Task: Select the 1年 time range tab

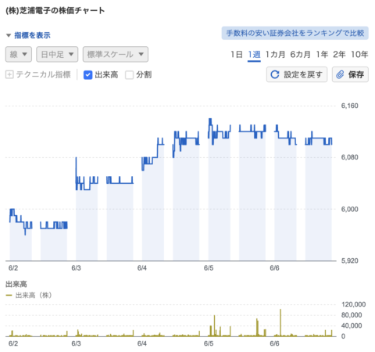Action: point(322,55)
